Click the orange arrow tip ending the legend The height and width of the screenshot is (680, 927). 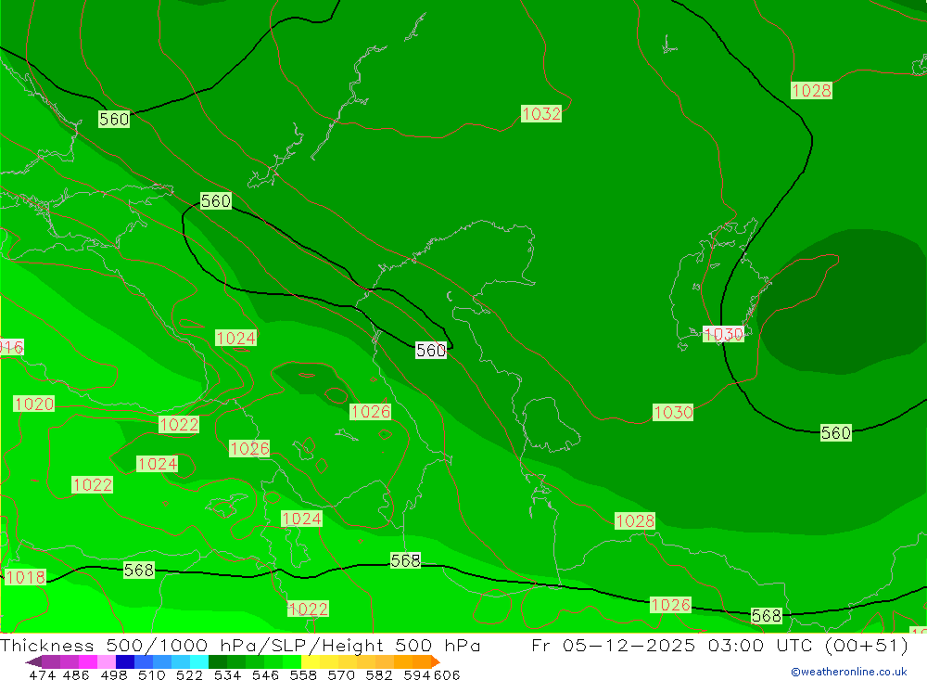tap(436, 661)
